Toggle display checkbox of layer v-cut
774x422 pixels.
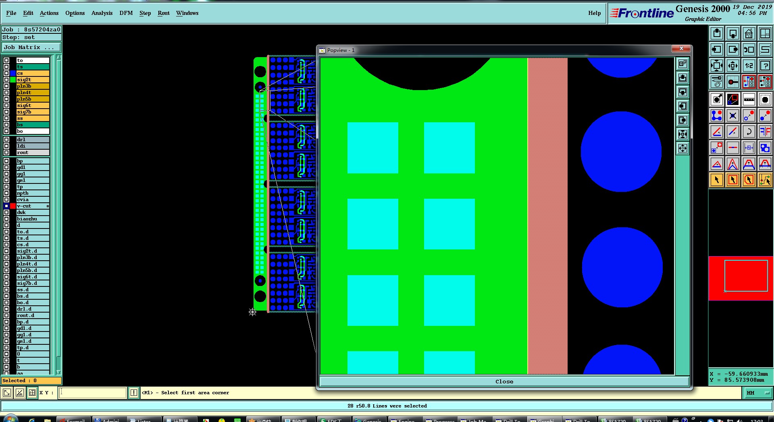coord(6,206)
